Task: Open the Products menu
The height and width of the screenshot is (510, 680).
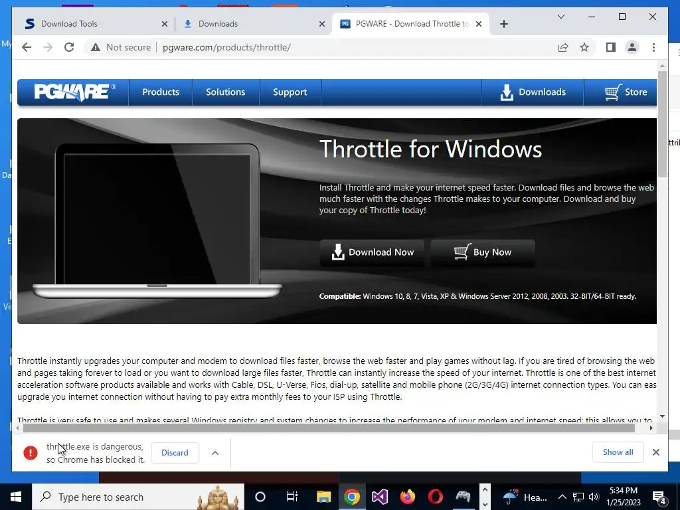Action: point(161,92)
